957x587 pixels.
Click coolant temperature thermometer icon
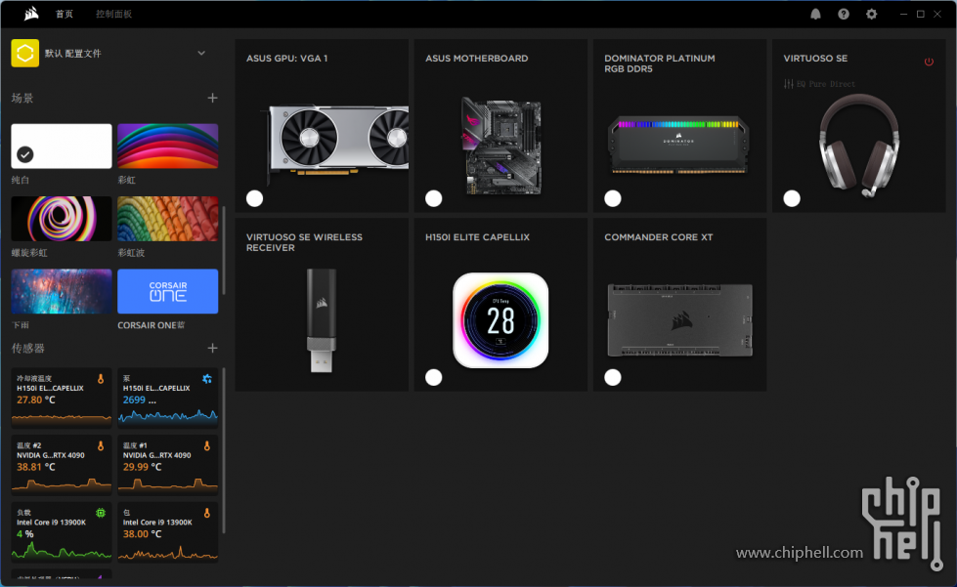(x=101, y=379)
